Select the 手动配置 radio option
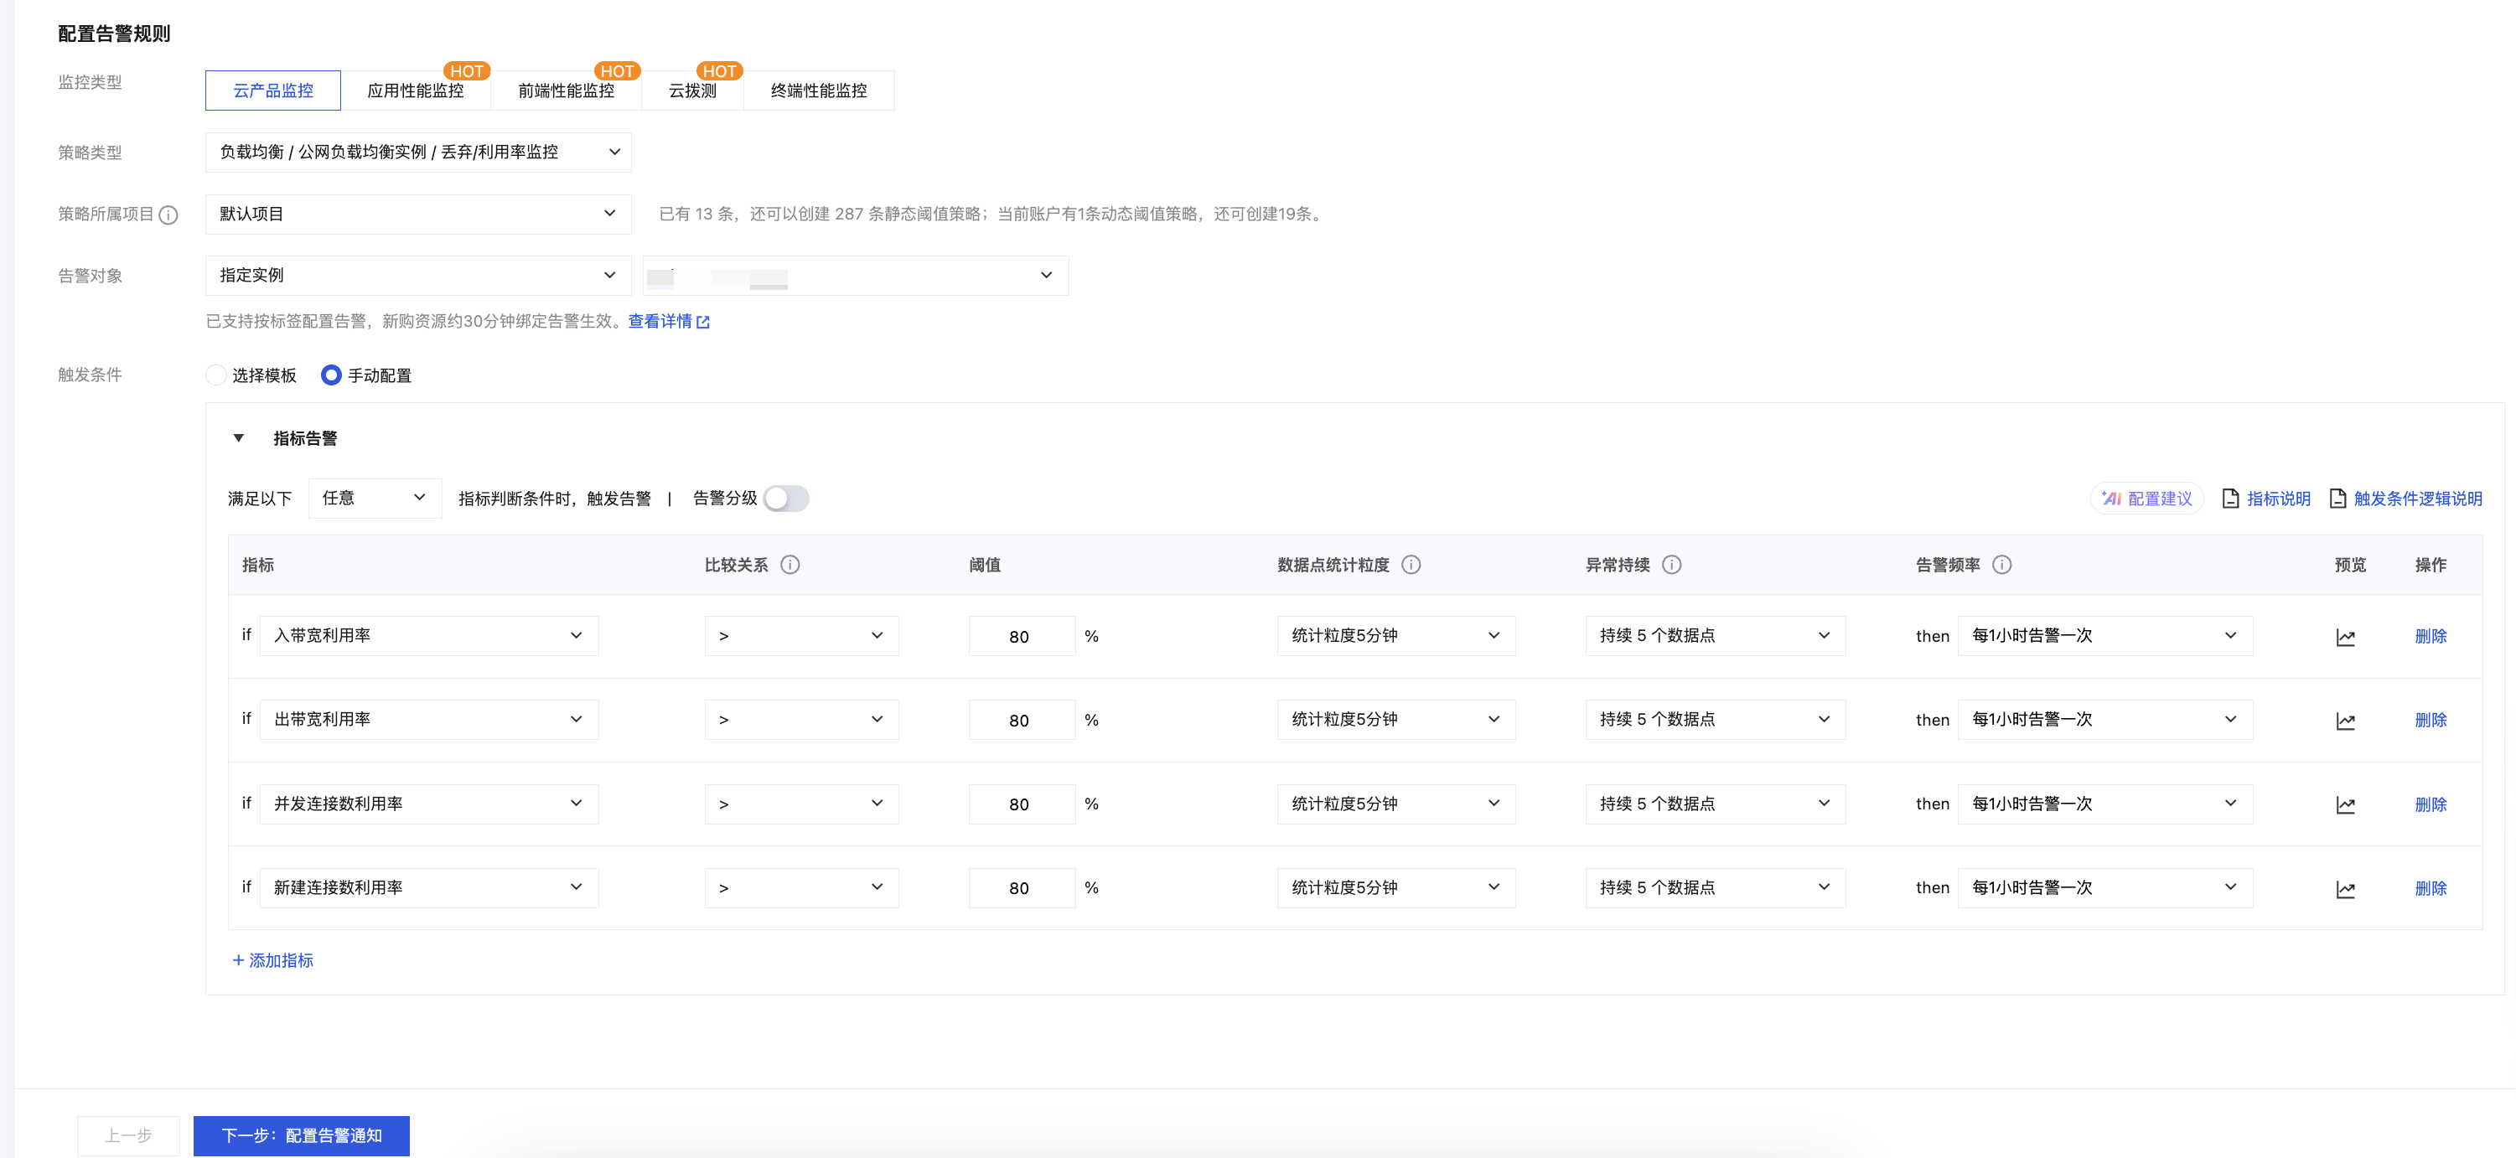Image resolution: width=2516 pixels, height=1158 pixels. click(x=331, y=375)
